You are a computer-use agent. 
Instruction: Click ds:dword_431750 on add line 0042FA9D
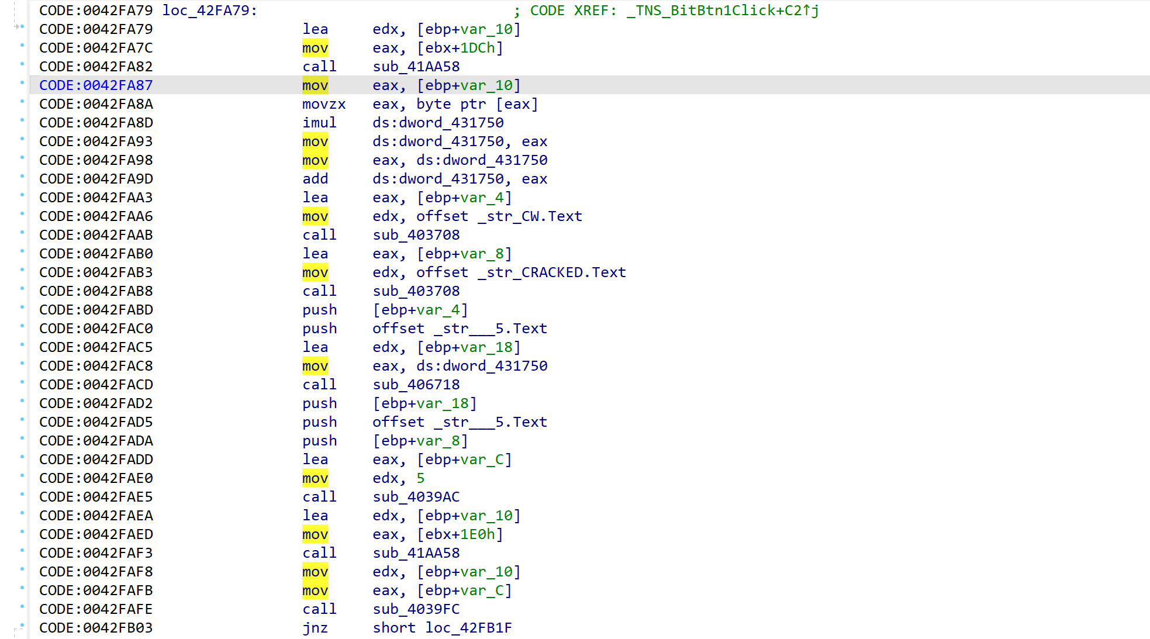(438, 179)
